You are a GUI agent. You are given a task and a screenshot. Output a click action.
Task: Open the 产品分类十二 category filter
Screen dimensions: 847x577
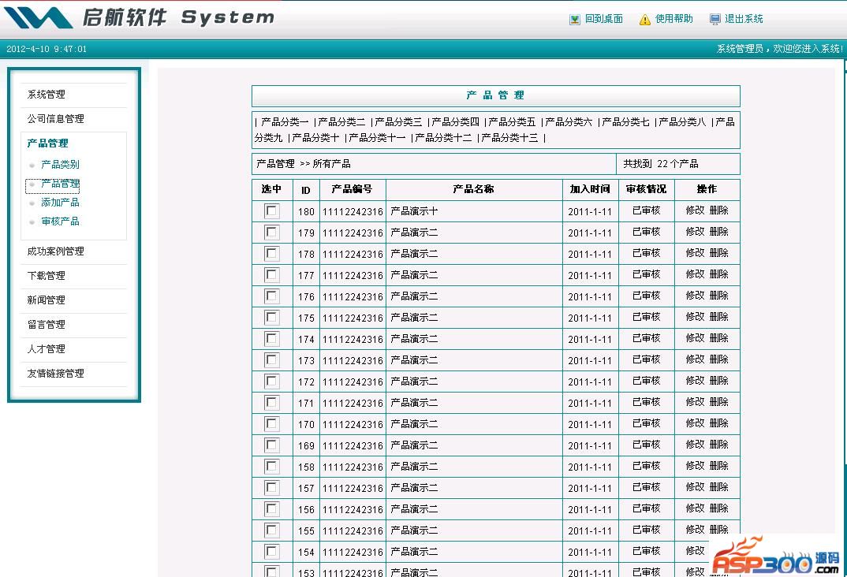[x=443, y=138]
